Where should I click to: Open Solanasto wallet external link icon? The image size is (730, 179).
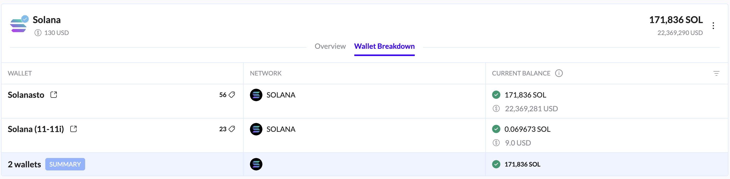(54, 95)
